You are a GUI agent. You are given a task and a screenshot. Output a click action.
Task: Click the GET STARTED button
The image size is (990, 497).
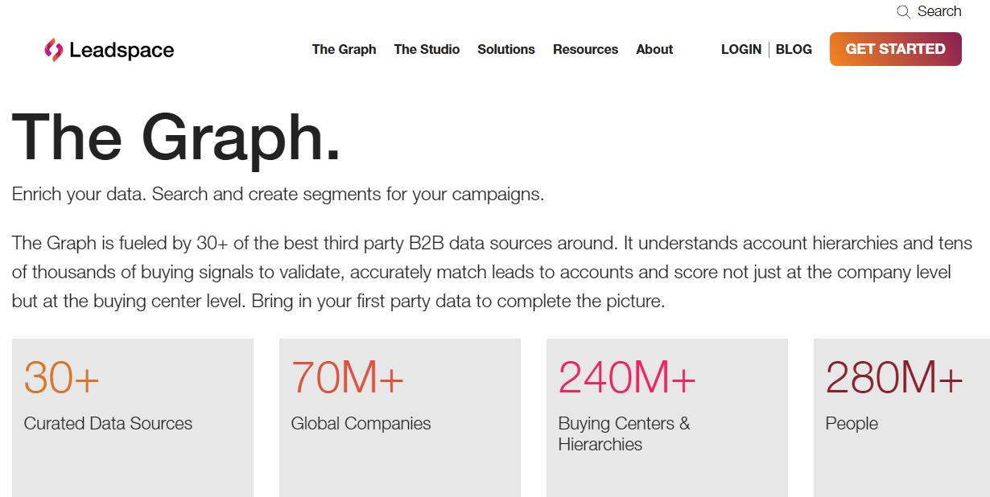coord(896,49)
